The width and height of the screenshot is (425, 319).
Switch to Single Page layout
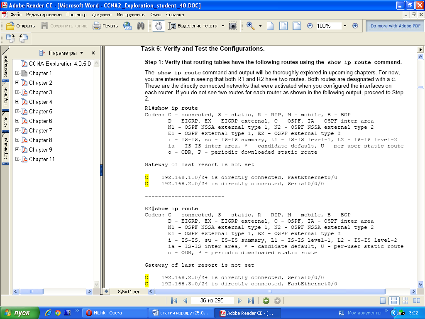383,301
